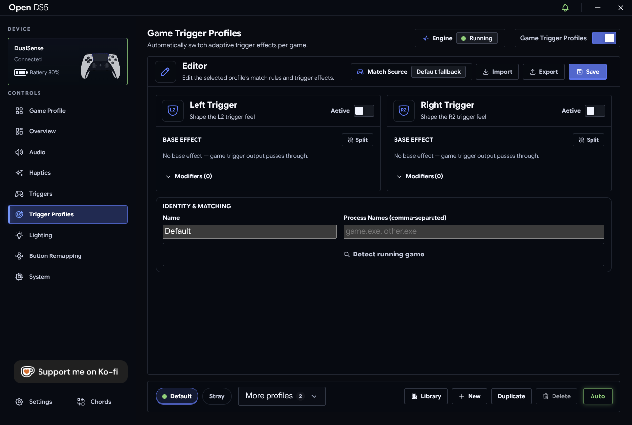Click the Game Trigger Profiles page title
This screenshot has width=632, height=425.
195,33
